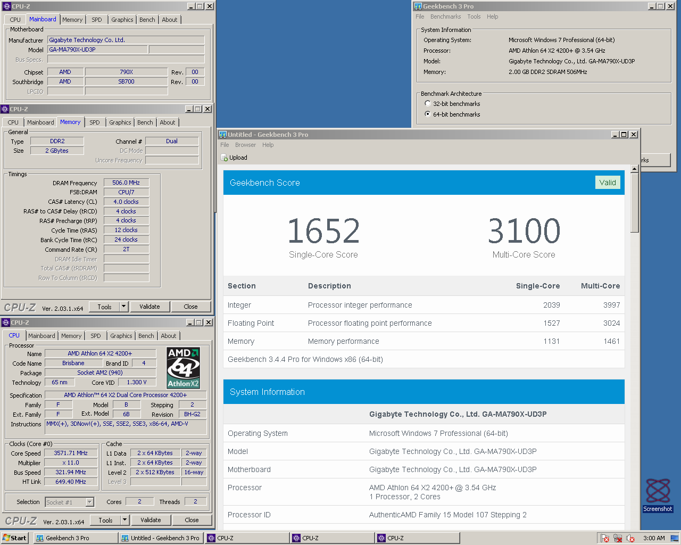This screenshot has width=681, height=545.
Task: Click Validate in the CPU-Z processor window
Action: pyautogui.click(x=151, y=520)
